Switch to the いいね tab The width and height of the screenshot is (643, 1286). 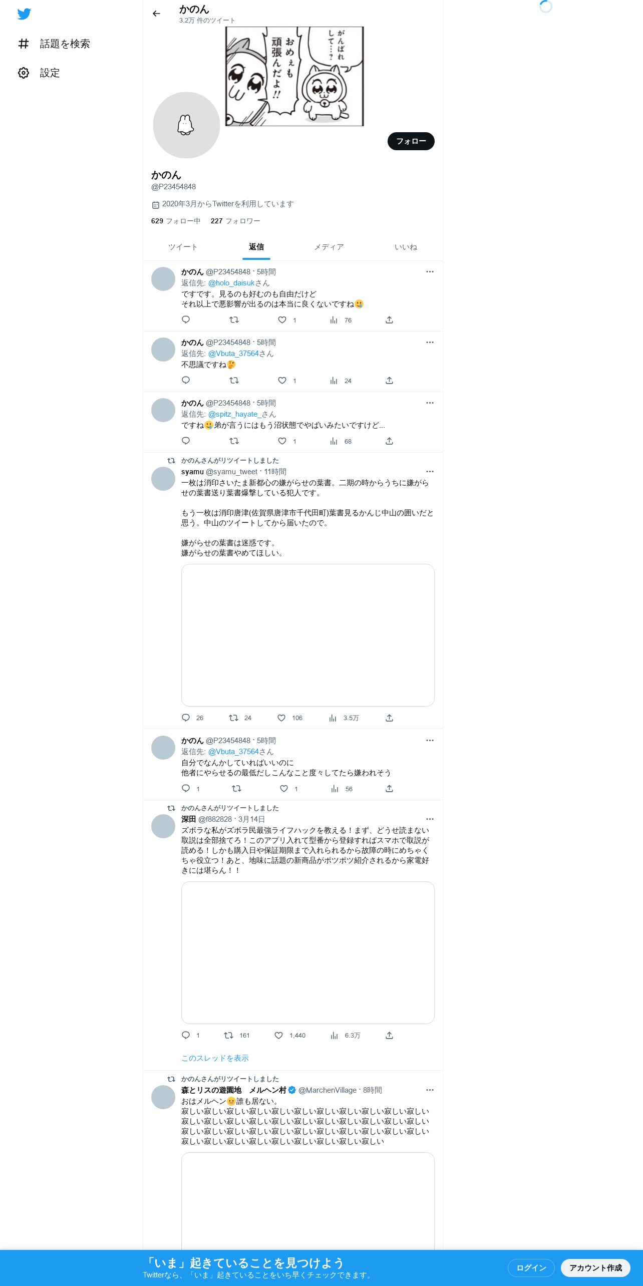[406, 247]
